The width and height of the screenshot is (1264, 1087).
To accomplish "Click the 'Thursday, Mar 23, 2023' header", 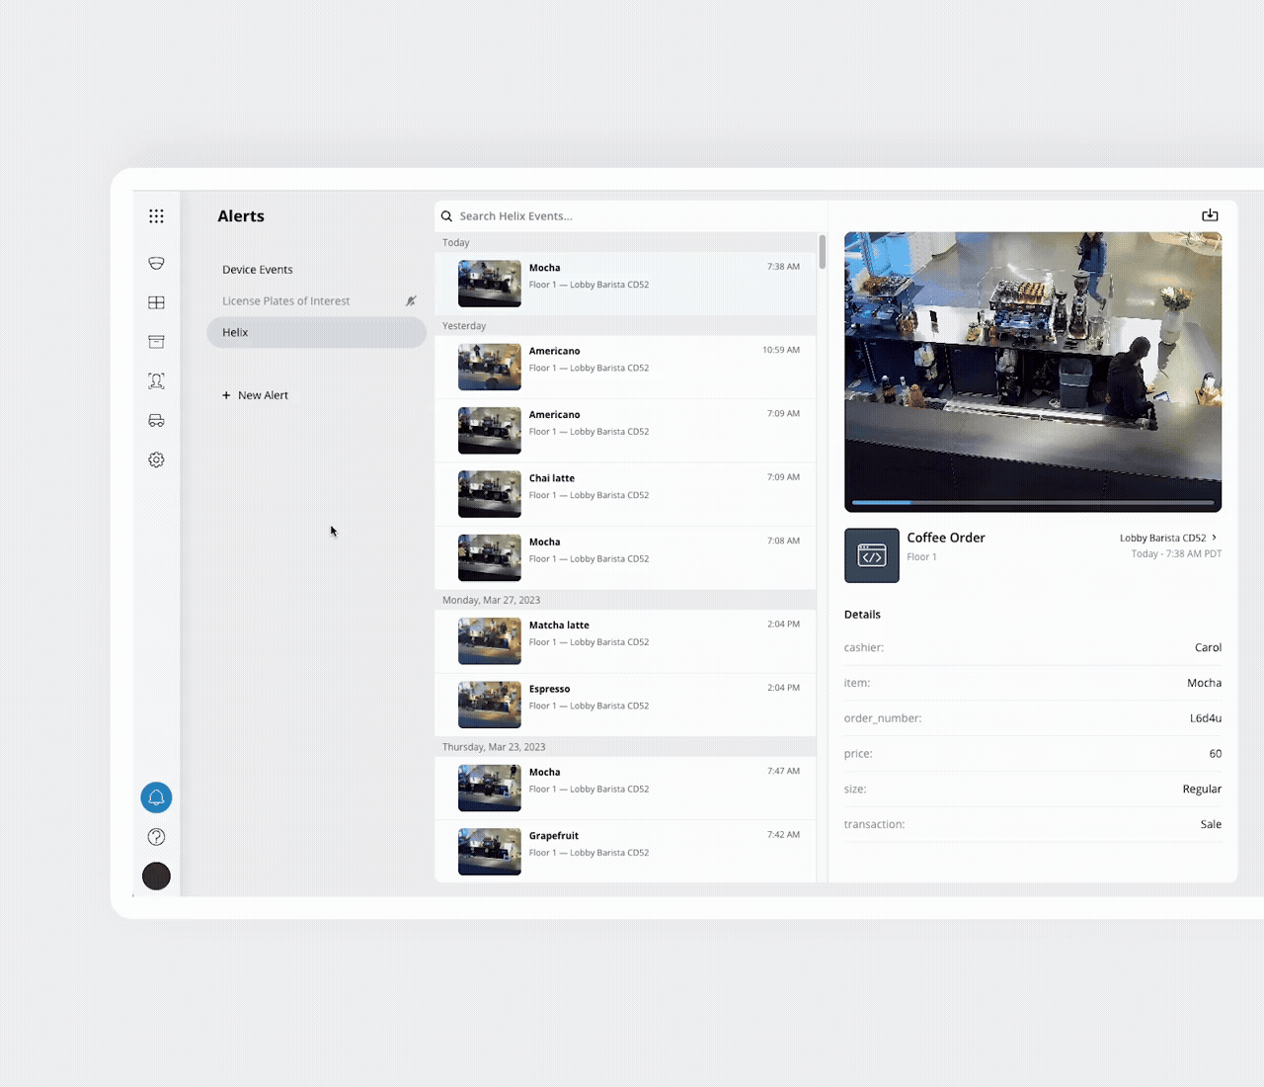I will coord(494,747).
